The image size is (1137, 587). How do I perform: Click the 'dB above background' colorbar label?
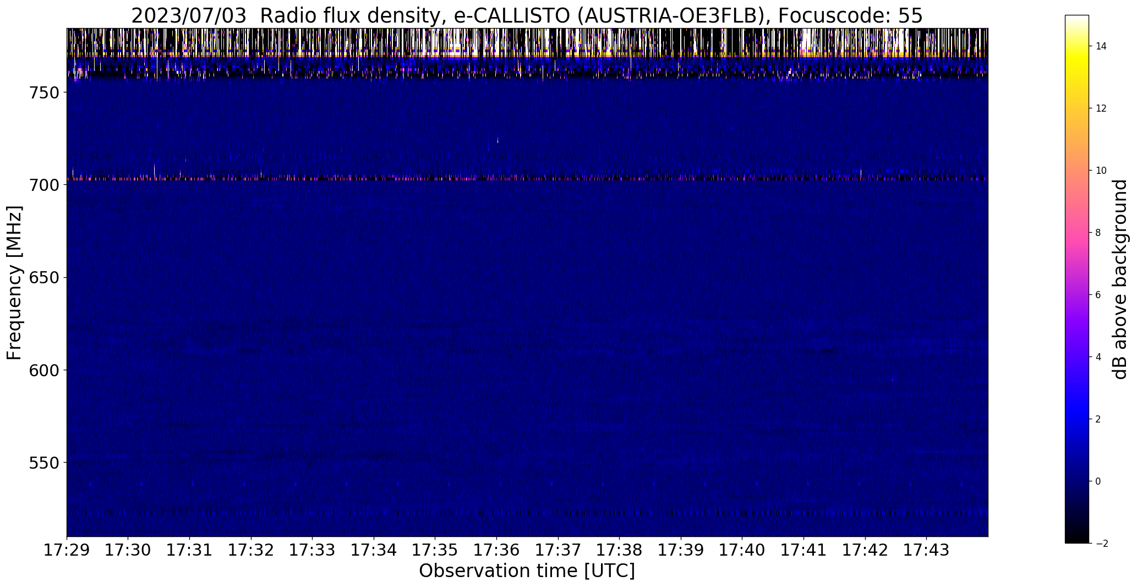point(1120,279)
